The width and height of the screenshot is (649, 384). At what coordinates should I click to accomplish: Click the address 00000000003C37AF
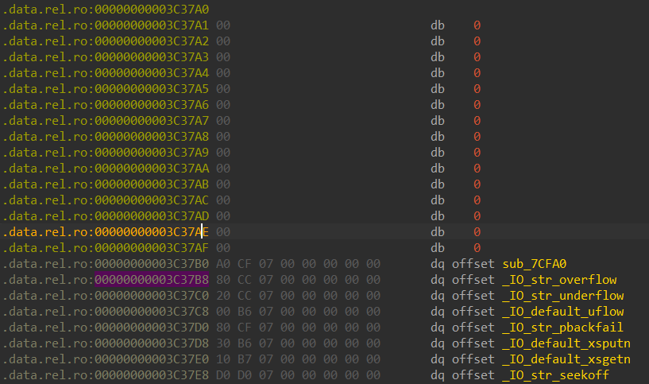[152, 248]
